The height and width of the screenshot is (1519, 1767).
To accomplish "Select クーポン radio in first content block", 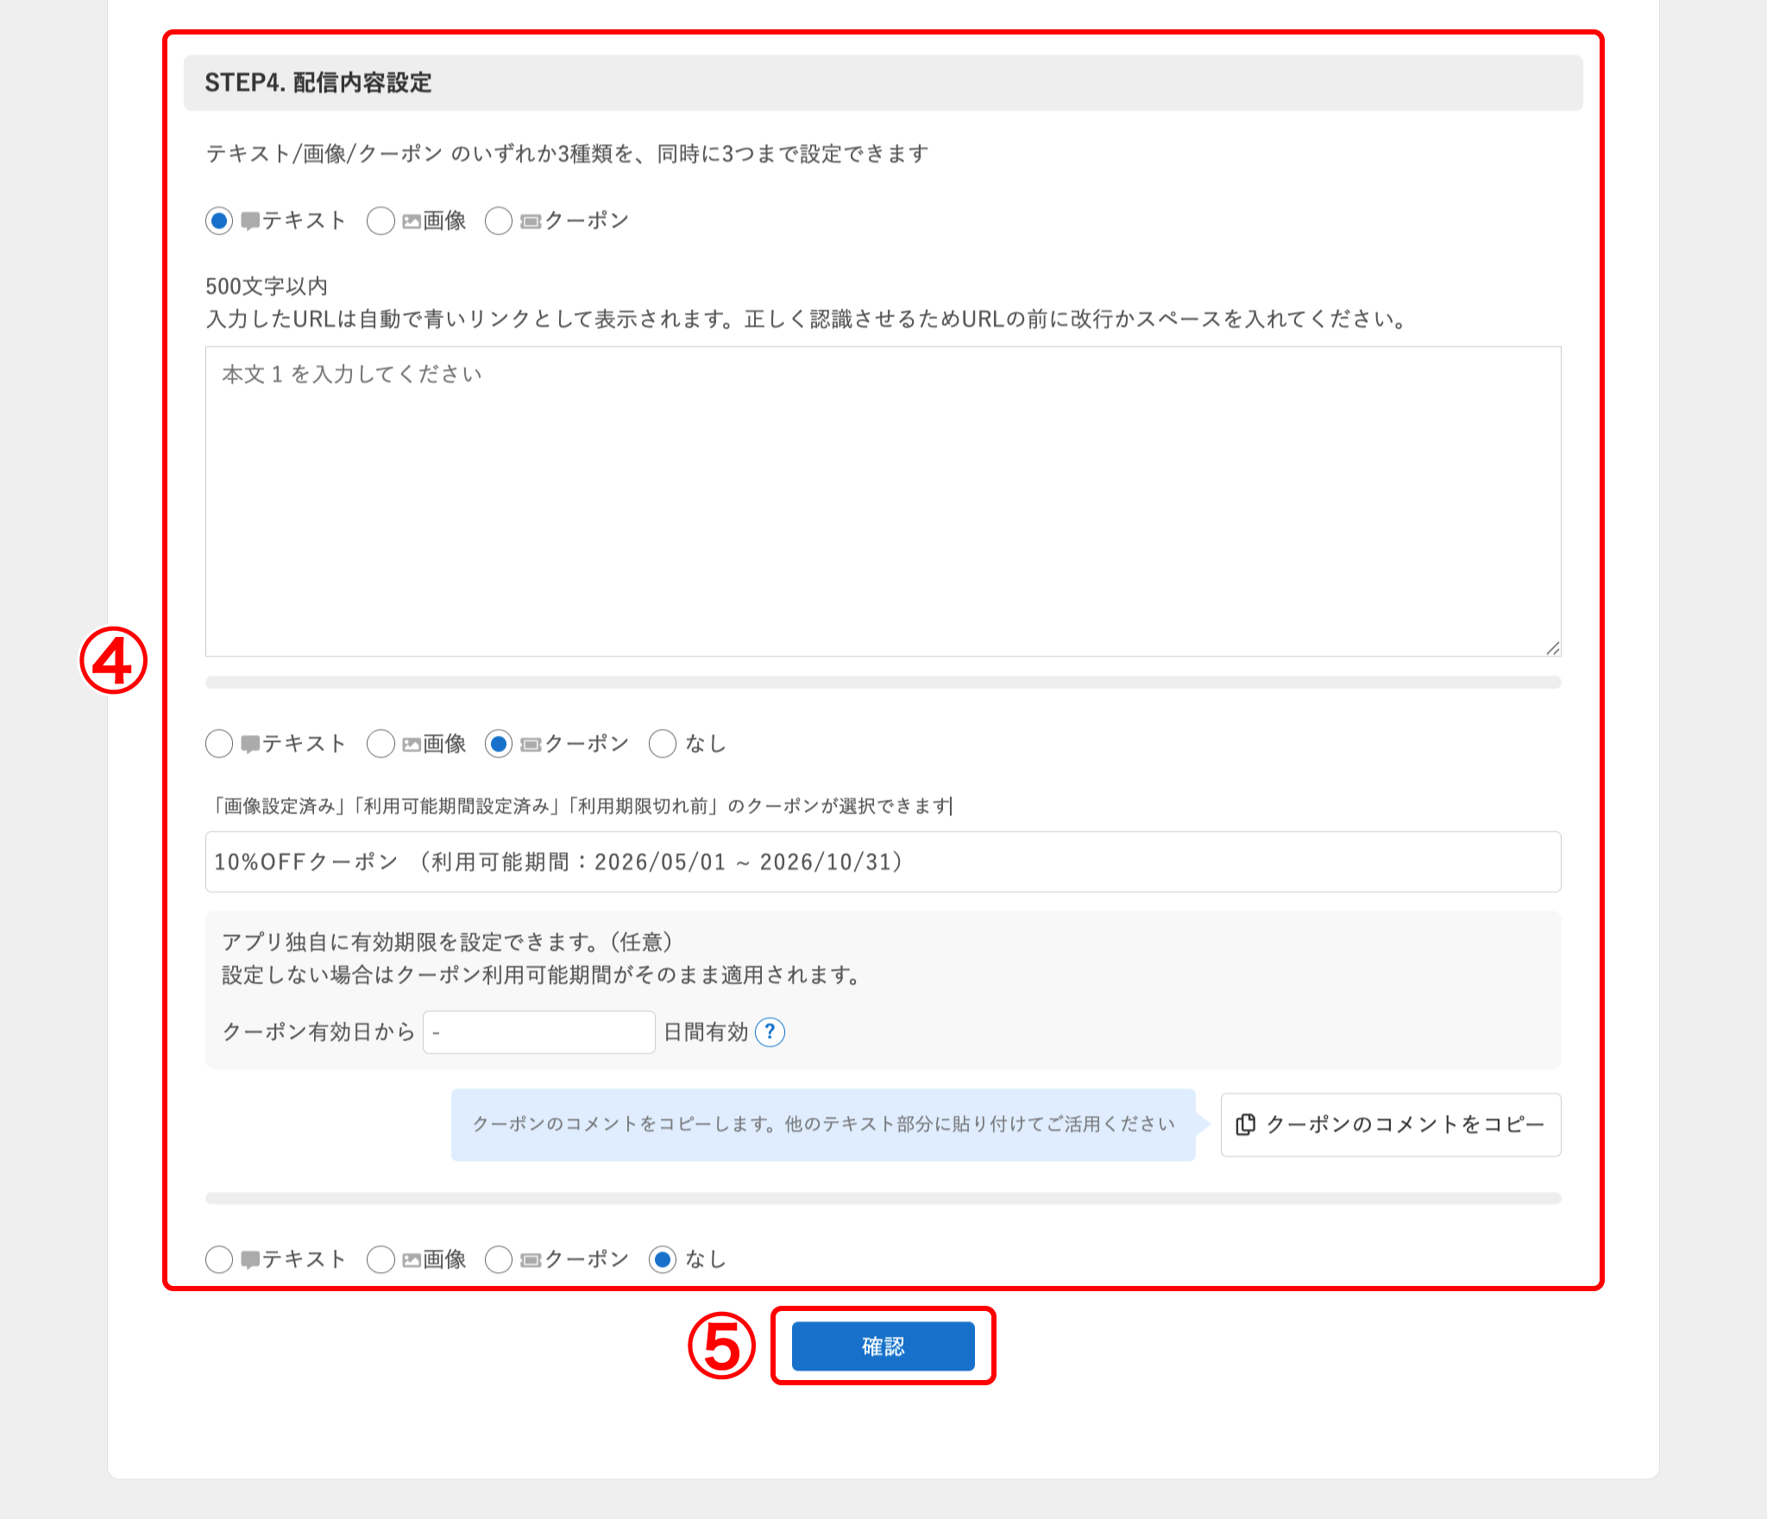I will [499, 221].
